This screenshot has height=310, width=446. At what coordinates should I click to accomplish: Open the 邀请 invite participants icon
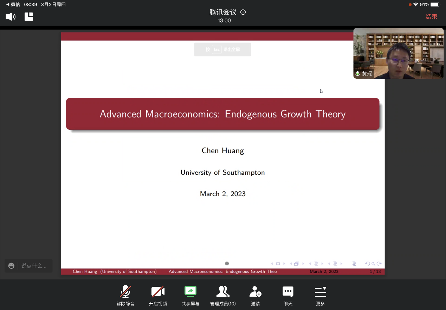[x=255, y=296]
